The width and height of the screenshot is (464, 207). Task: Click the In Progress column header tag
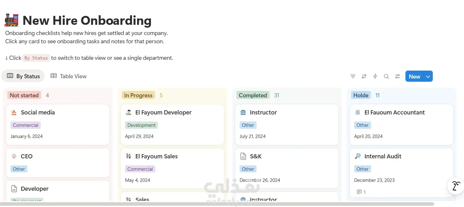[x=138, y=95]
